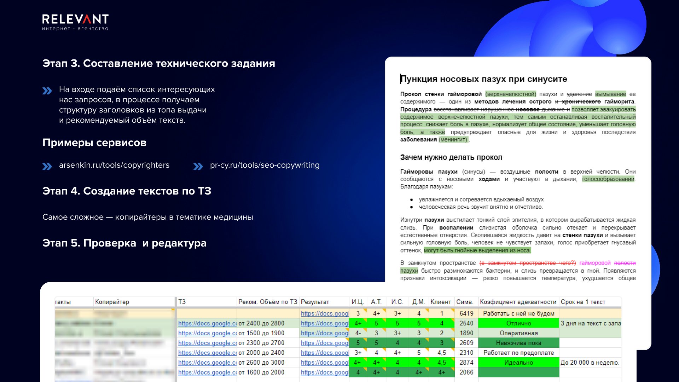Open the arsenkin.ru/tools/copyrighters link
The image size is (679, 382).
pos(114,165)
